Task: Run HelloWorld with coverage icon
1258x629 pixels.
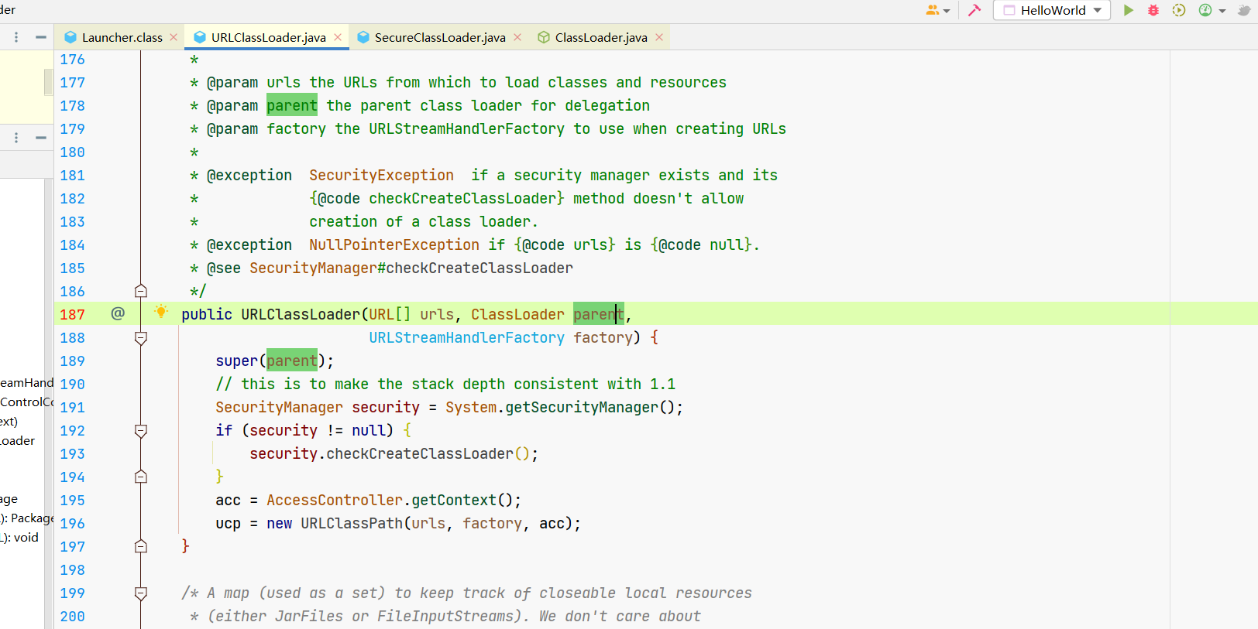Action: coord(1179,10)
